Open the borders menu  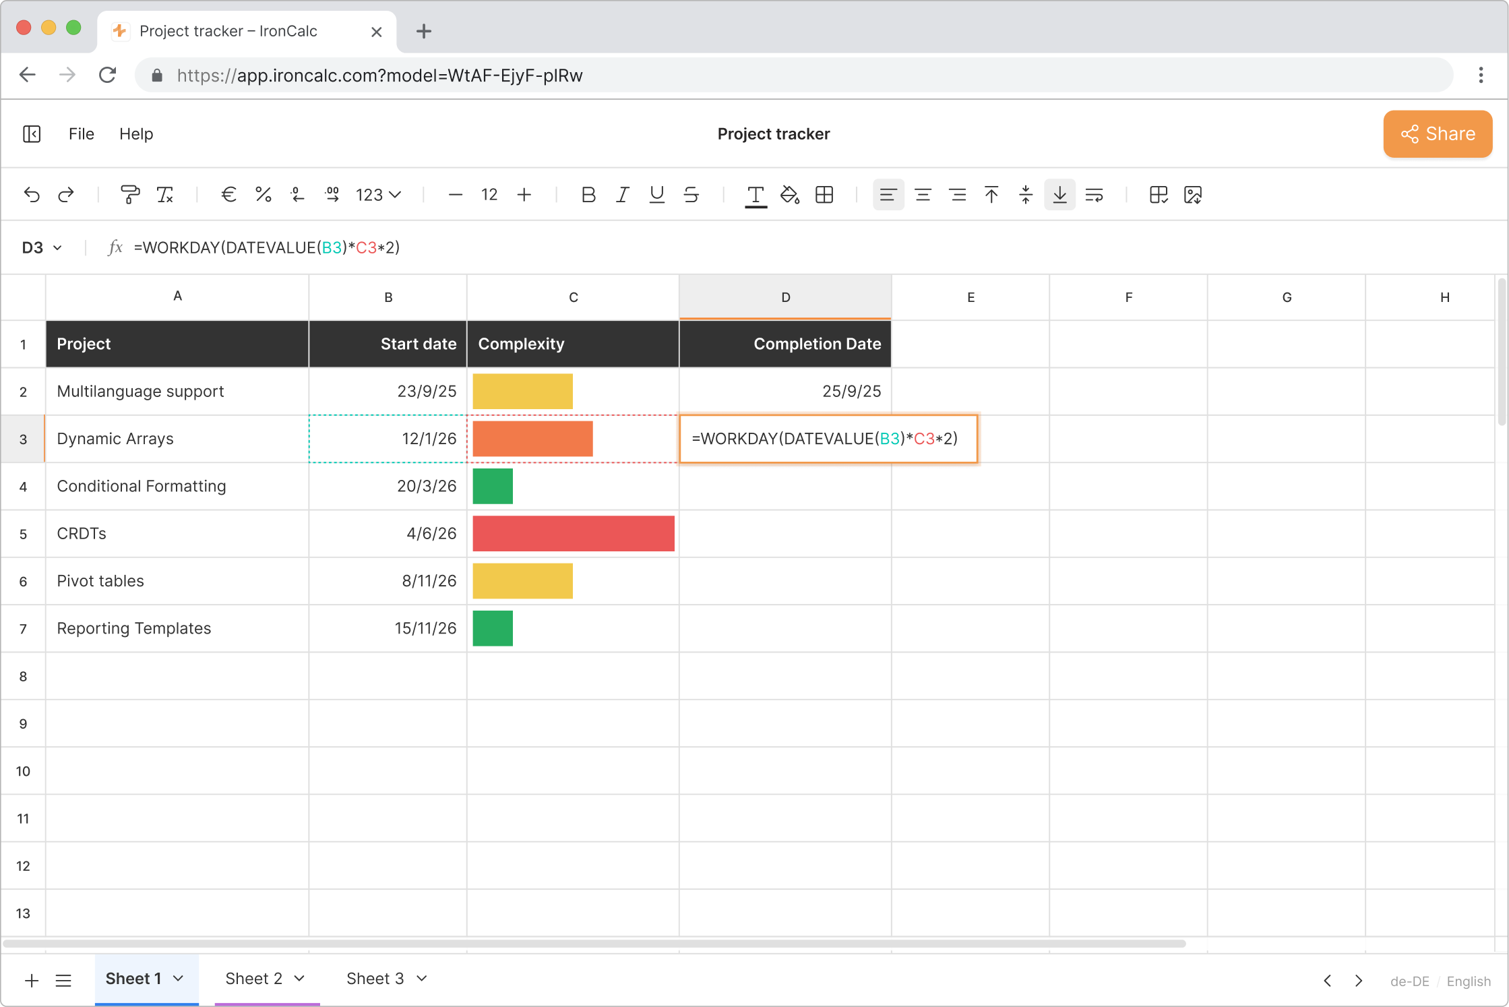pyautogui.click(x=824, y=195)
